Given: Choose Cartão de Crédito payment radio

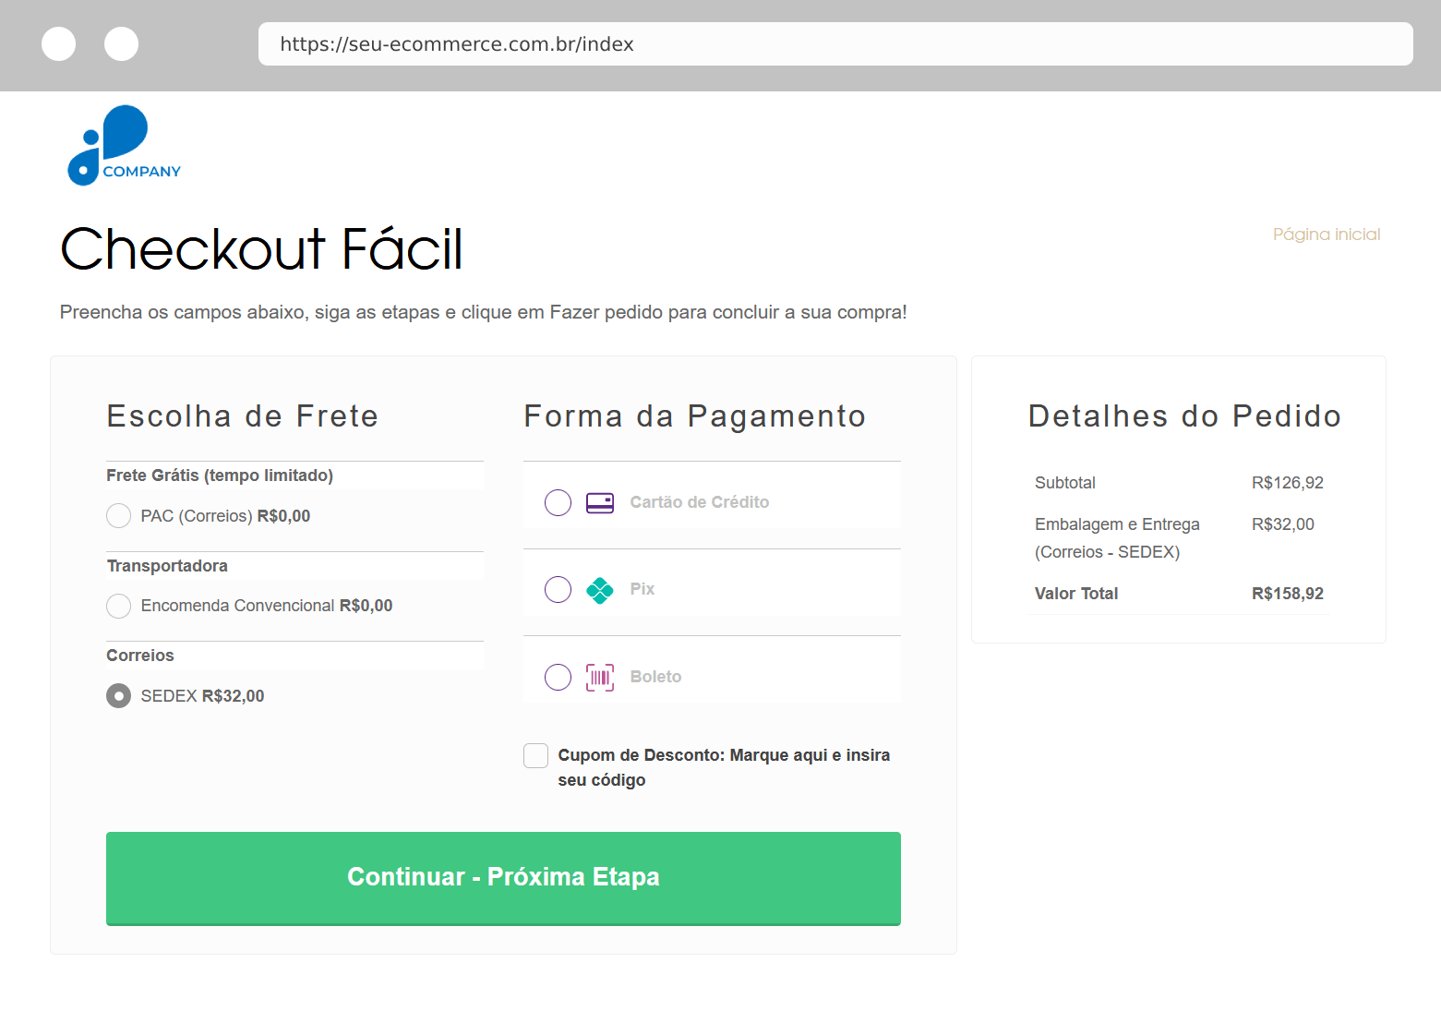Looking at the screenshot, I should (x=558, y=503).
